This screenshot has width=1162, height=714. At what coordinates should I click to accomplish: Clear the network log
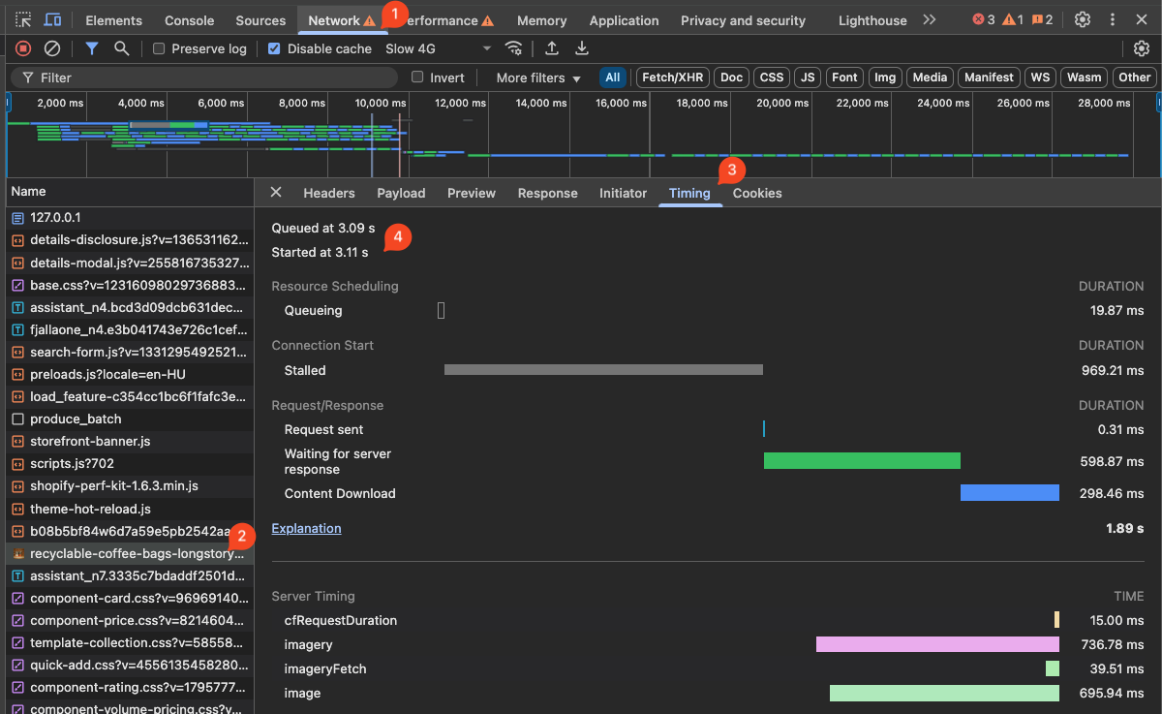(52, 48)
